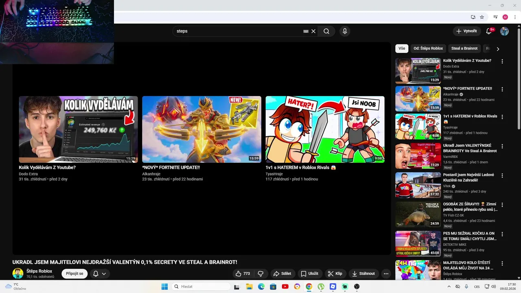
Task: Open the NOVÝ FORTNITE UPDATE end-screen thumbnail
Action: point(201,129)
